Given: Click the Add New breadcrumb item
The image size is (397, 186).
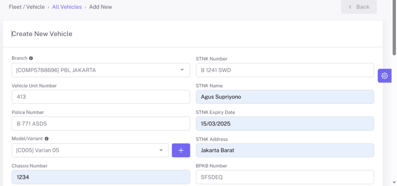Looking at the screenshot, I should 100,7.
